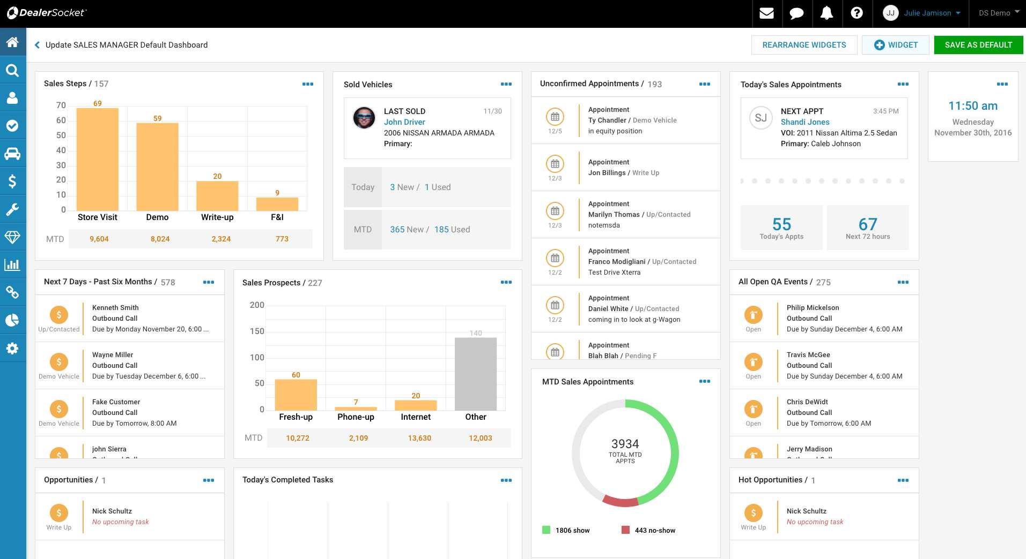Open the John Driver customer link
This screenshot has width=1026, height=559.
click(404, 122)
